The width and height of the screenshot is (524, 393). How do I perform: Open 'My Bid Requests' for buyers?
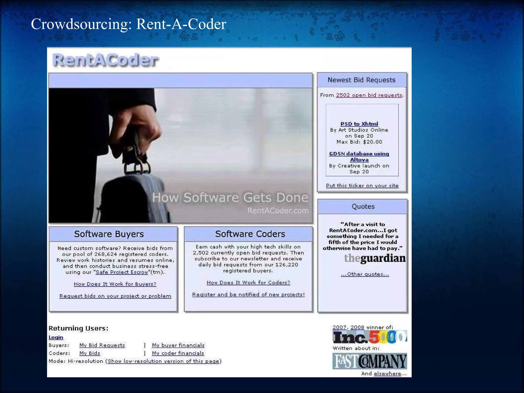[x=102, y=345]
